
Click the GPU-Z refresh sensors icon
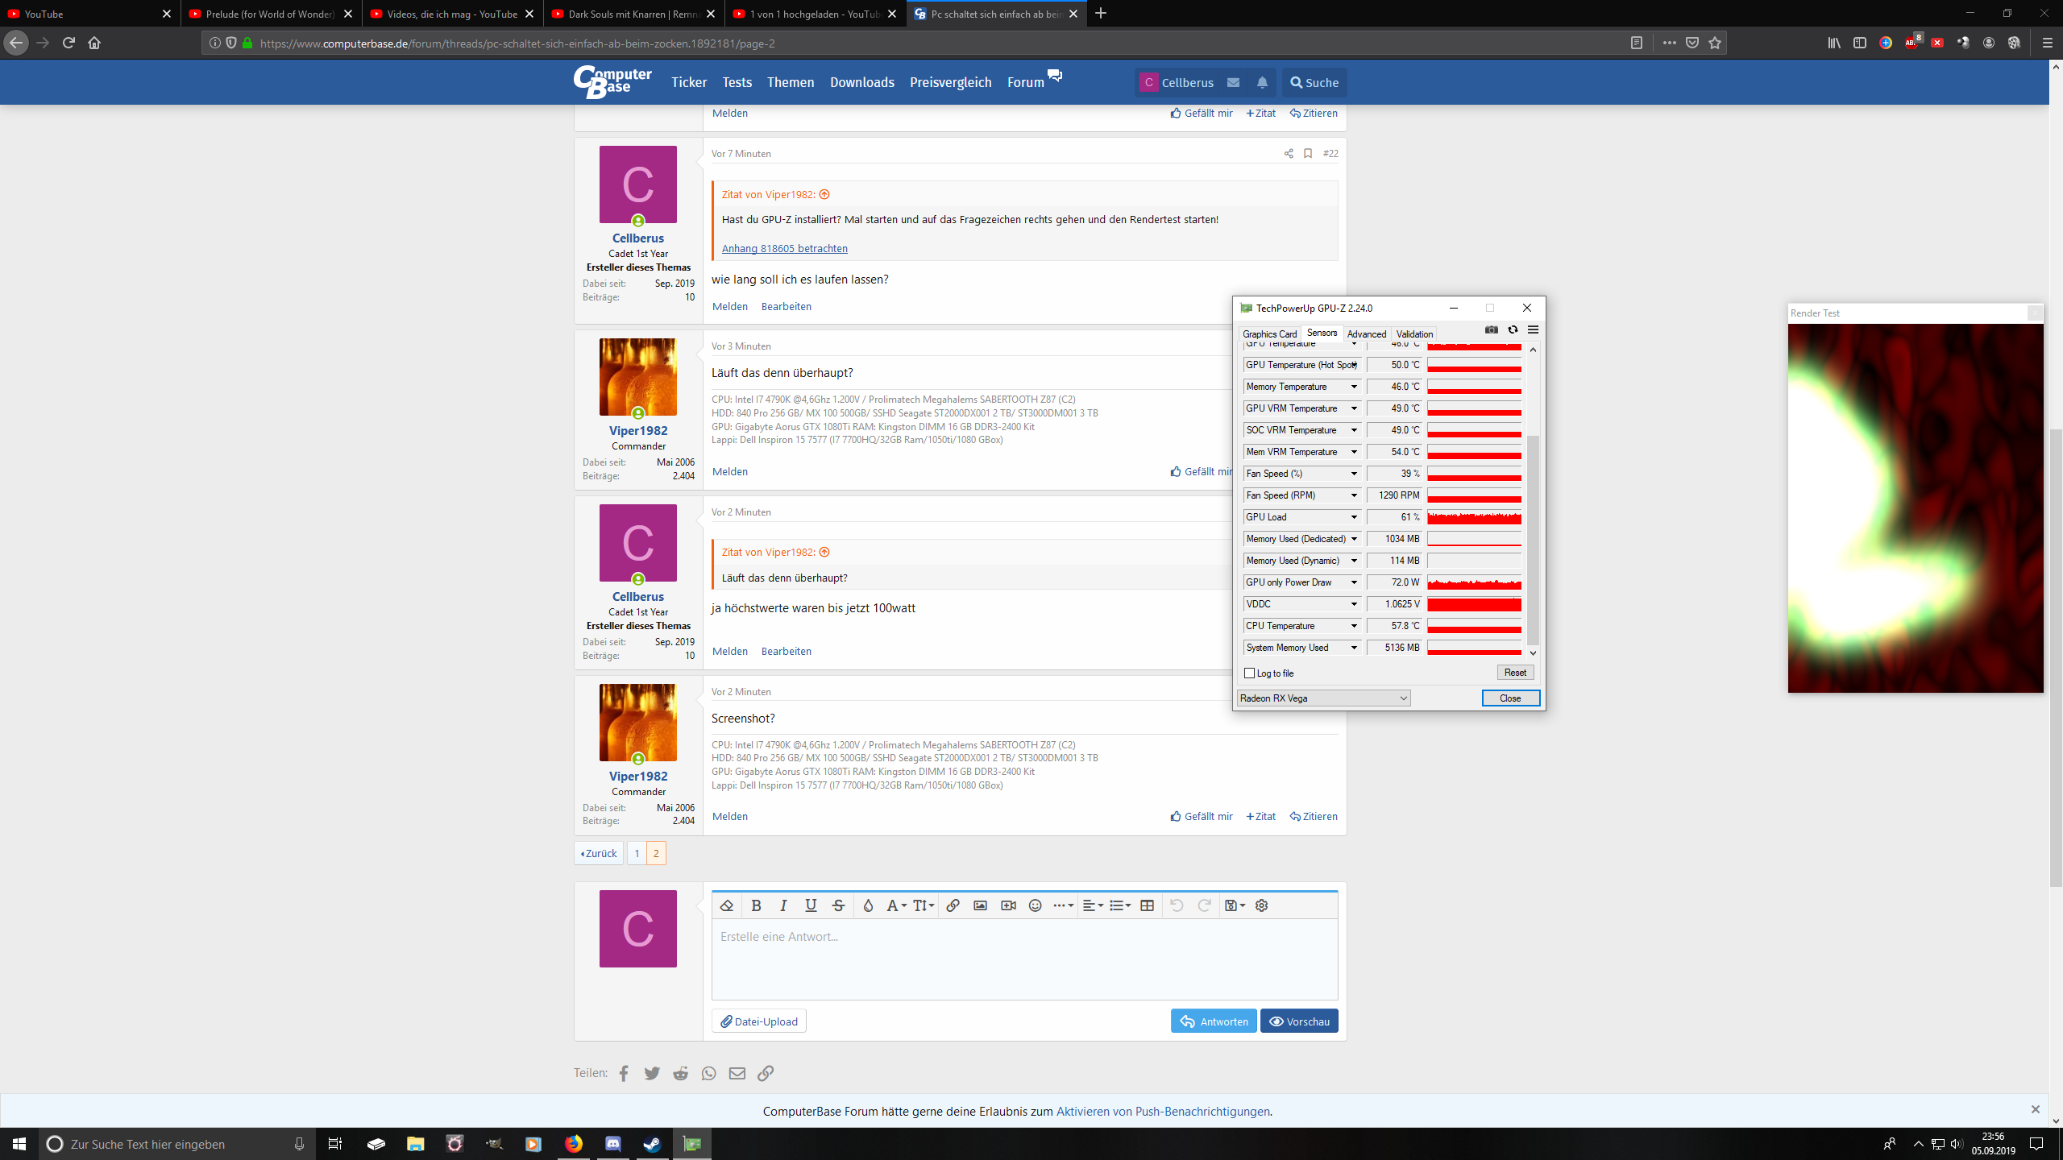click(x=1513, y=329)
